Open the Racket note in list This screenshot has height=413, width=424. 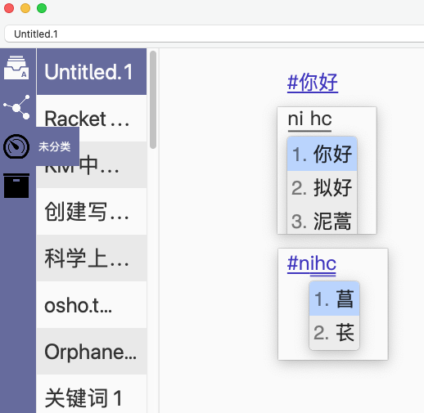tap(92, 118)
